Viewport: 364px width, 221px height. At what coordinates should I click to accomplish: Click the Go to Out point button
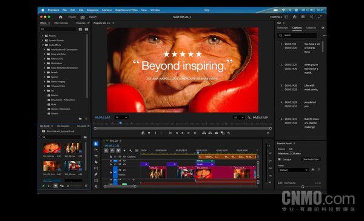tap(195, 133)
